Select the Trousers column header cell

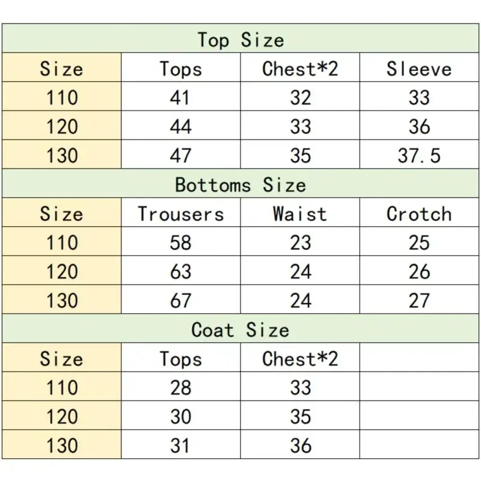[x=180, y=214]
